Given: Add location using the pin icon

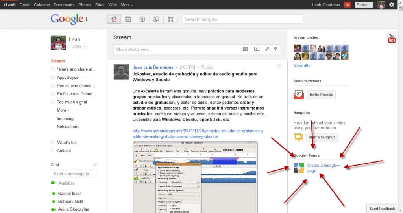Looking at the screenshot, I should pos(275,49).
